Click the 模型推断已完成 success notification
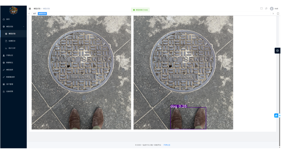 (x=140, y=10)
